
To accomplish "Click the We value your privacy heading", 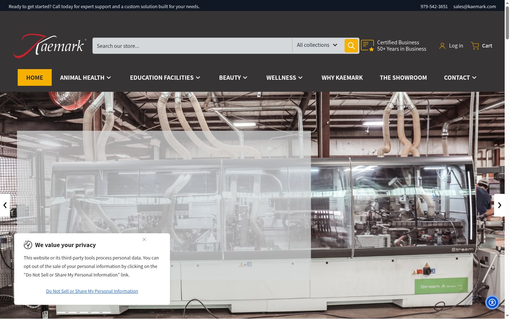I will [x=66, y=245].
